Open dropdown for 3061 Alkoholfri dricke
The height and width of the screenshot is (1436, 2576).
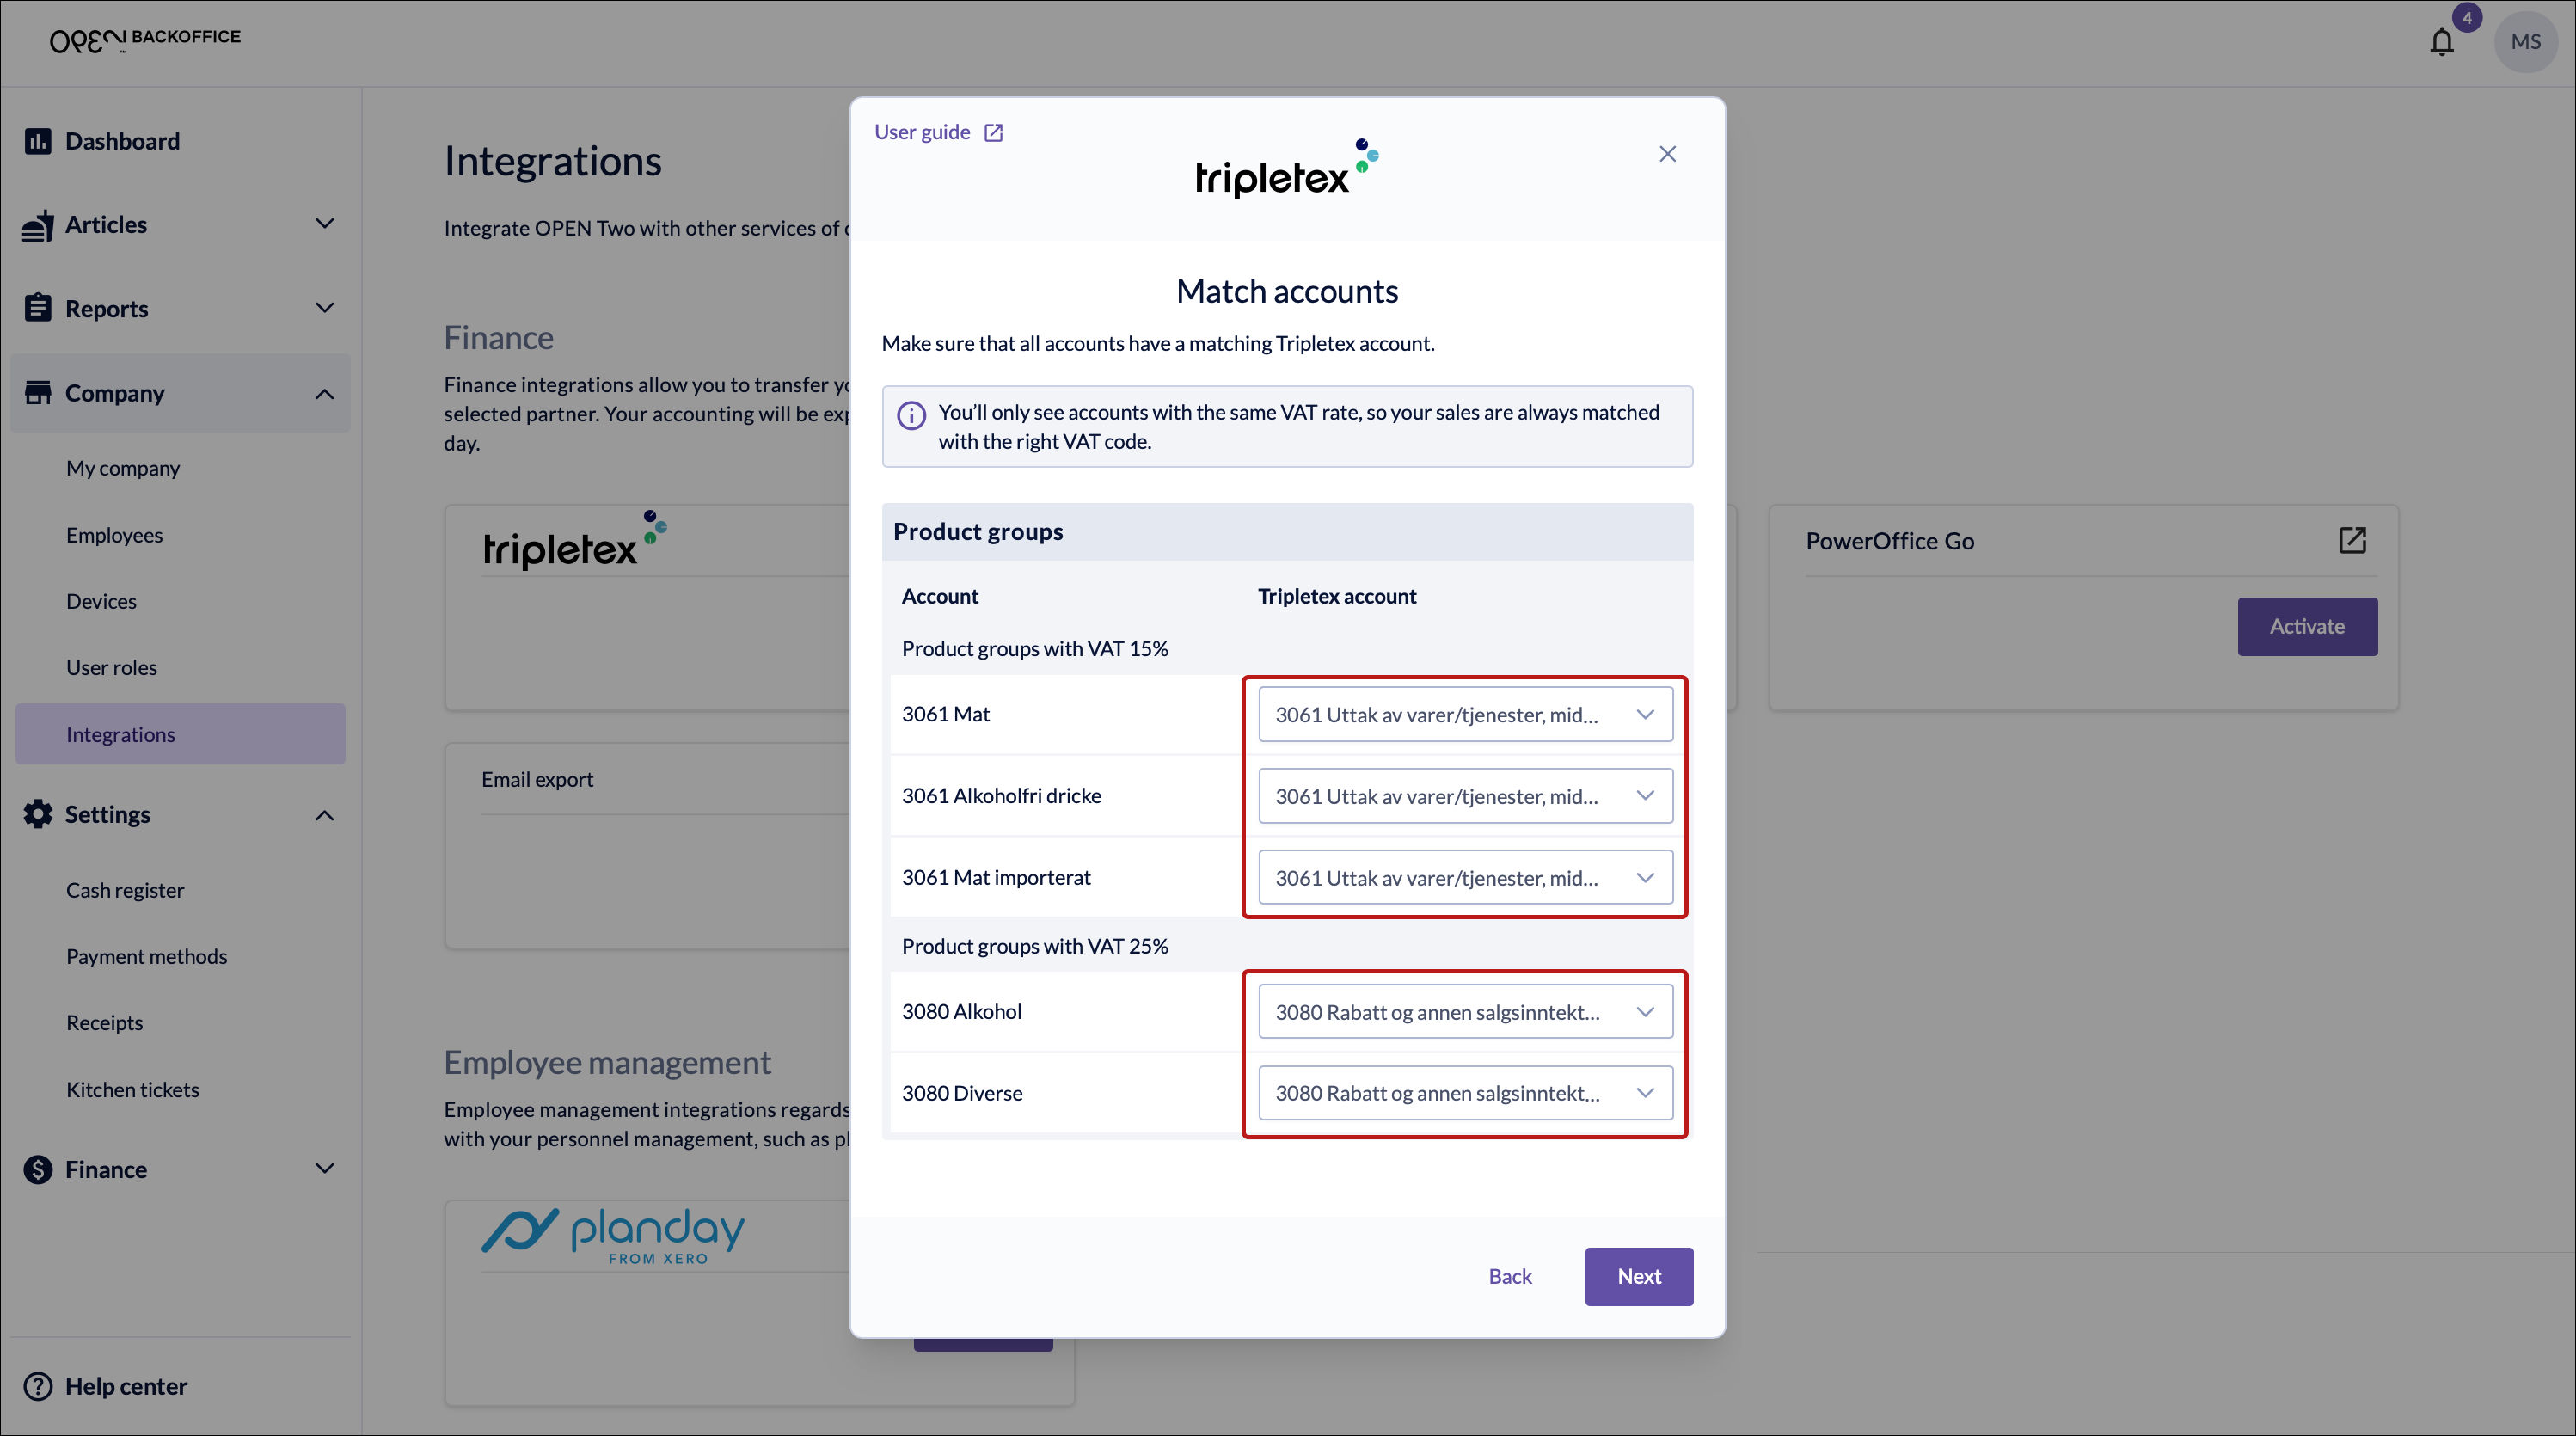tap(1464, 796)
